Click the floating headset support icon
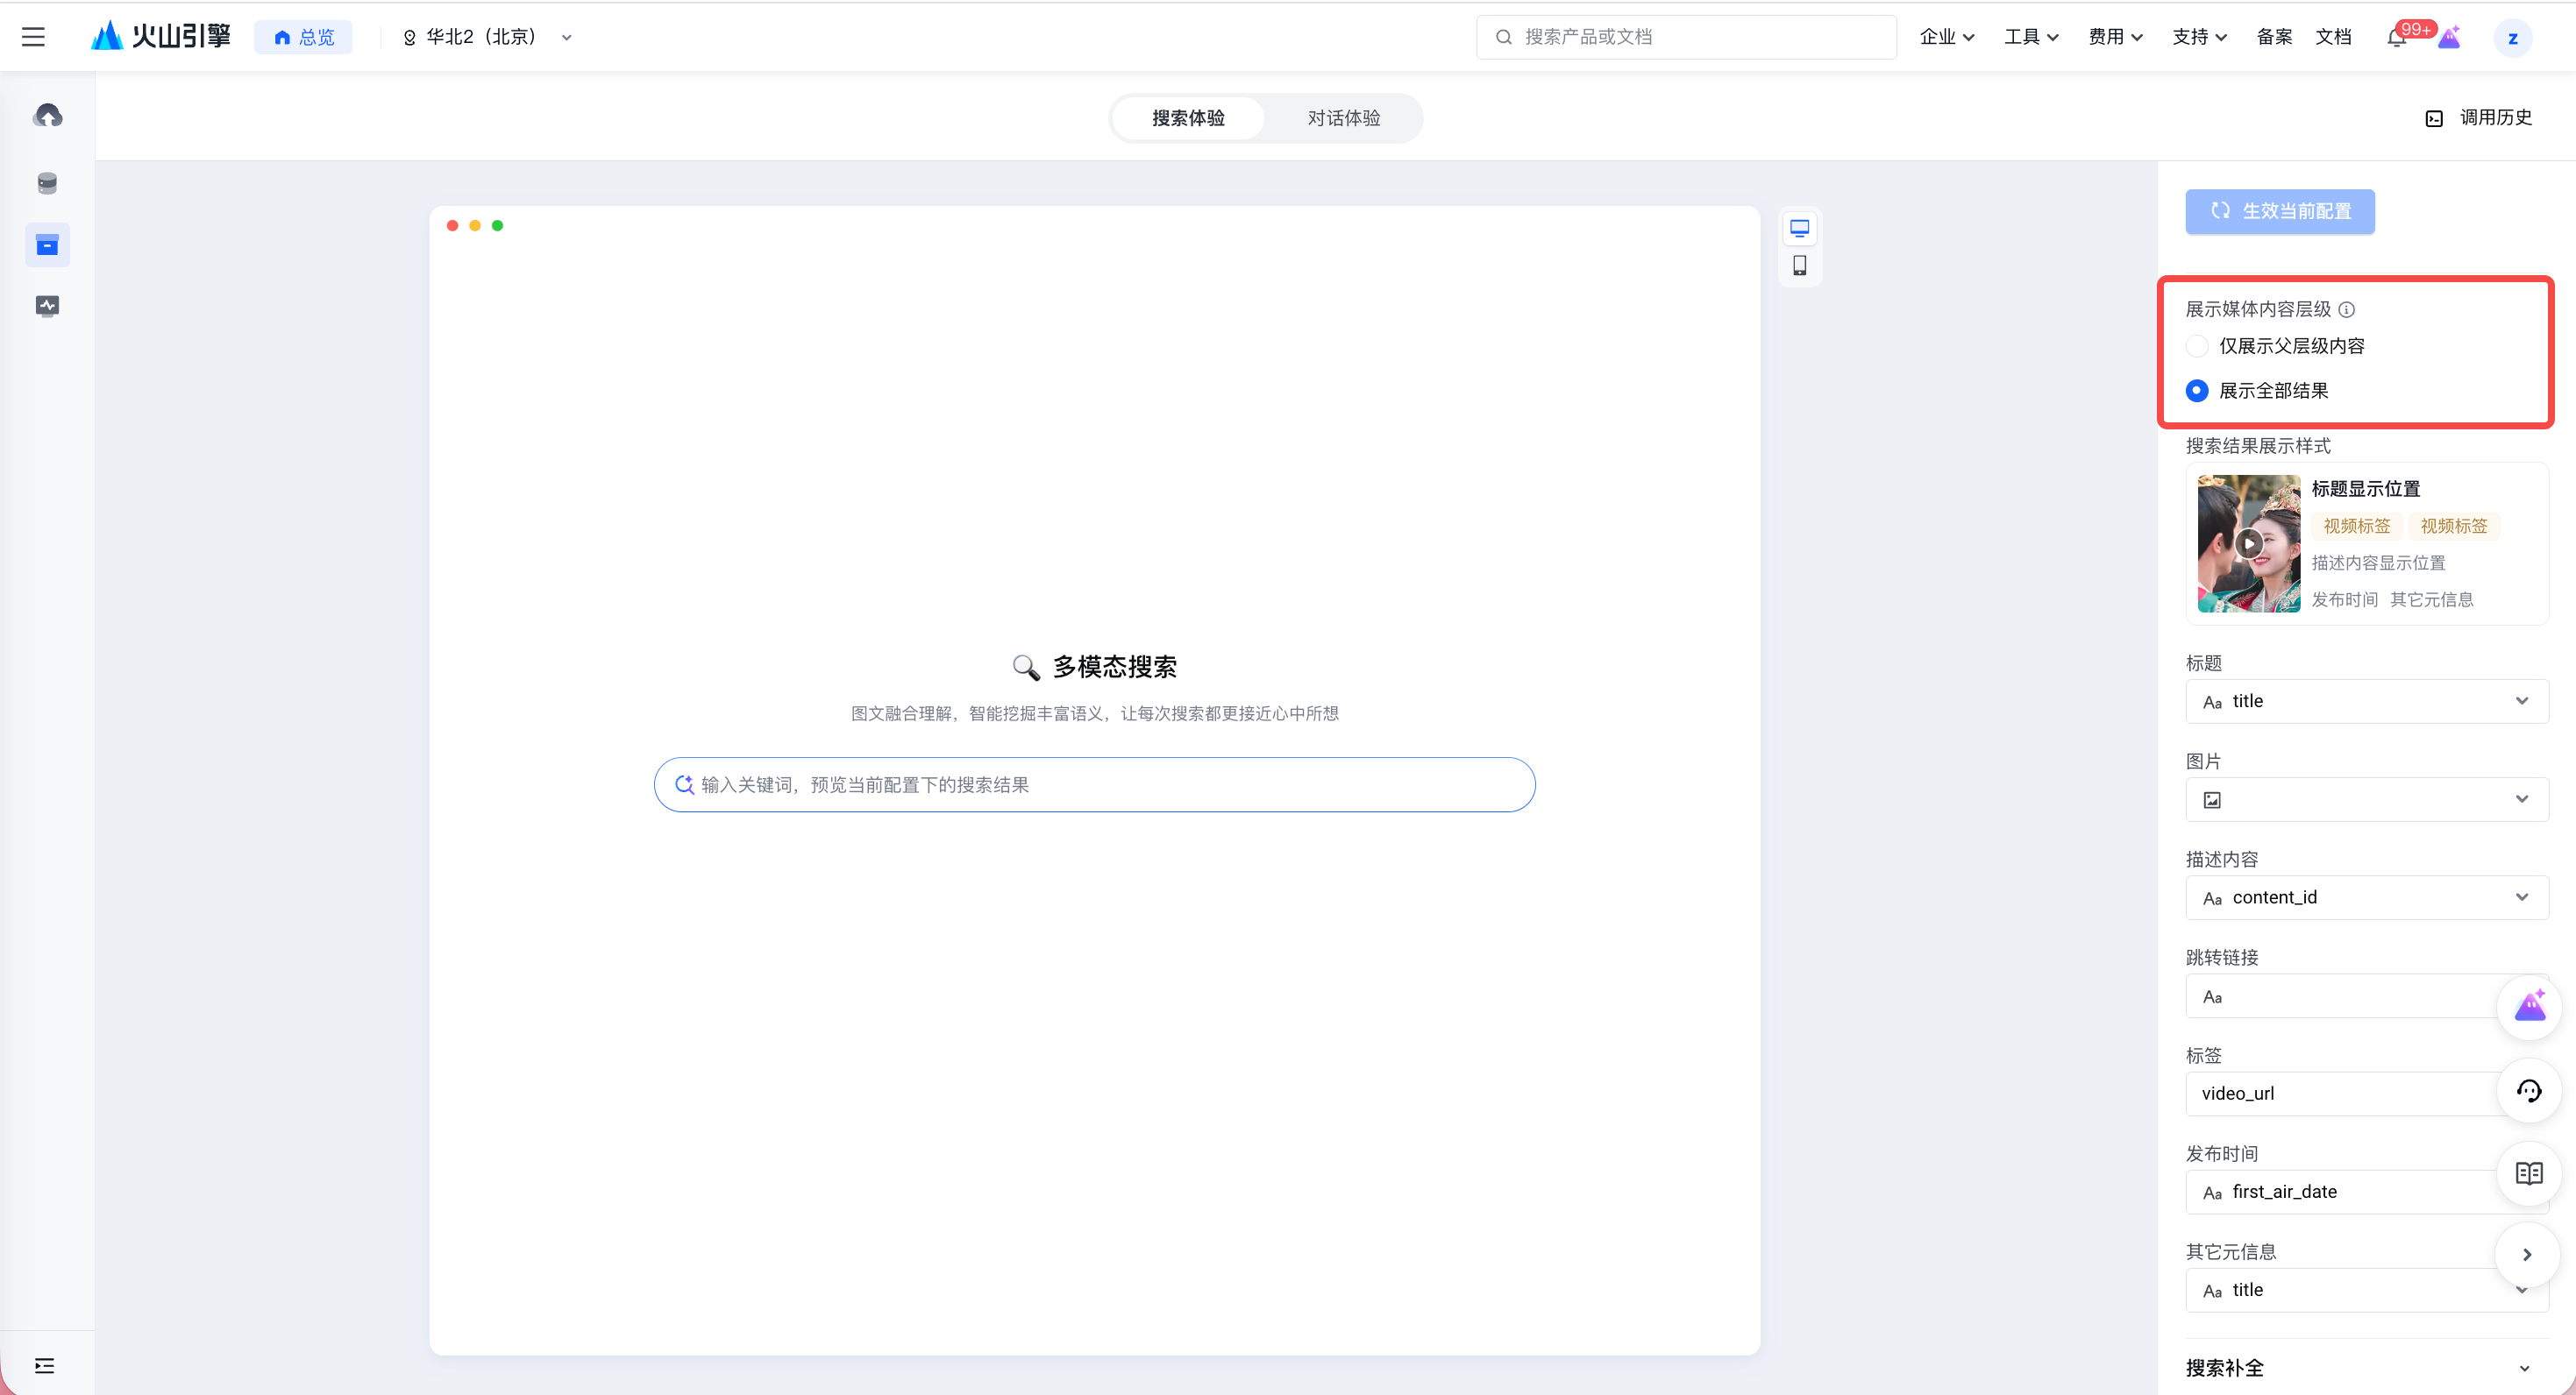Screen dimensions: 2576x1395 (2528, 1090)
